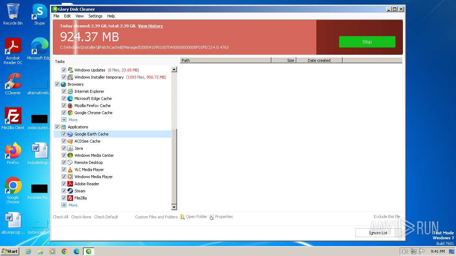
Task: Click Custom Files and Folders link
Action: (156, 217)
